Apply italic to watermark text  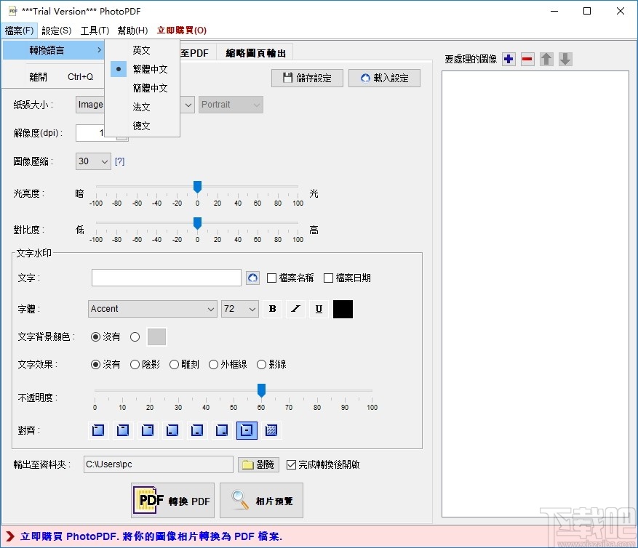point(295,309)
